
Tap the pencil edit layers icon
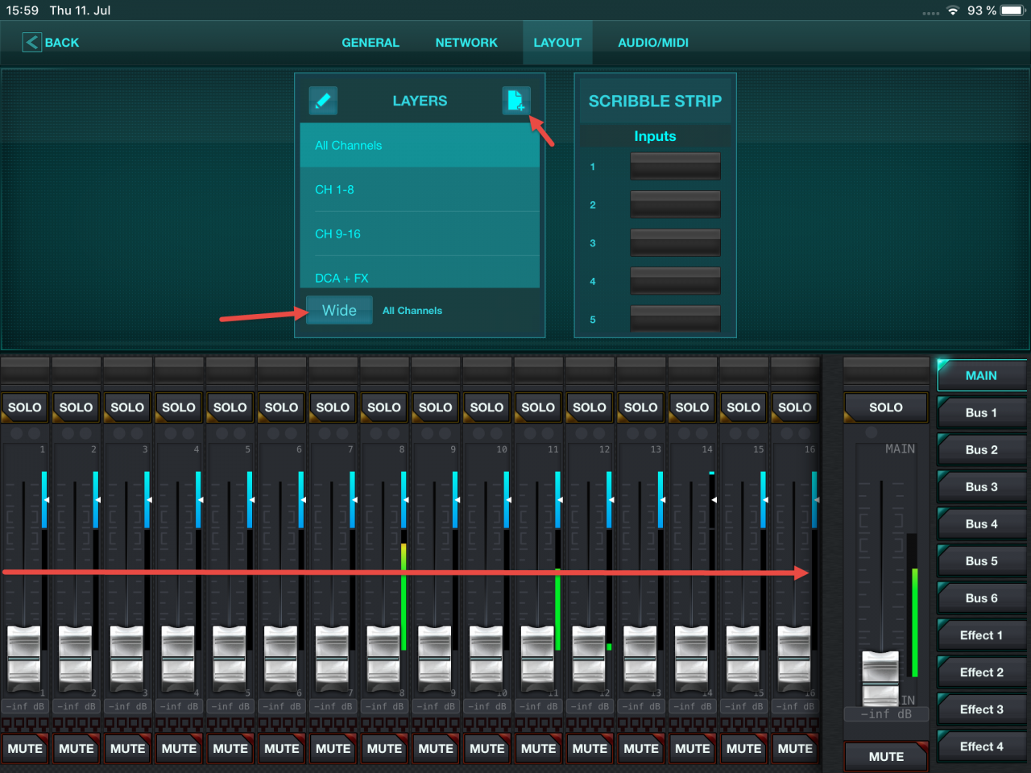[x=323, y=101]
